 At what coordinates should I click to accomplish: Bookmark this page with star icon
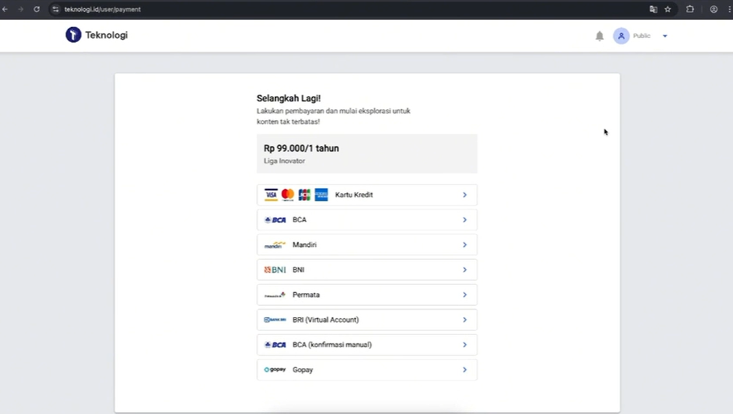(x=668, y=9)
